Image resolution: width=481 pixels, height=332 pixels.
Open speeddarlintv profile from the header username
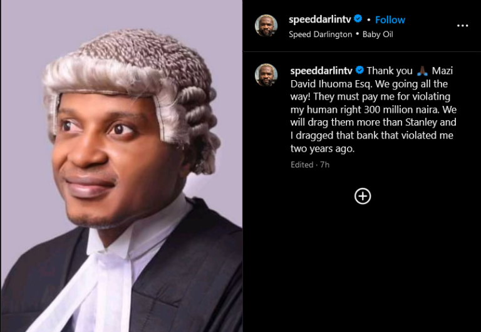319,19
